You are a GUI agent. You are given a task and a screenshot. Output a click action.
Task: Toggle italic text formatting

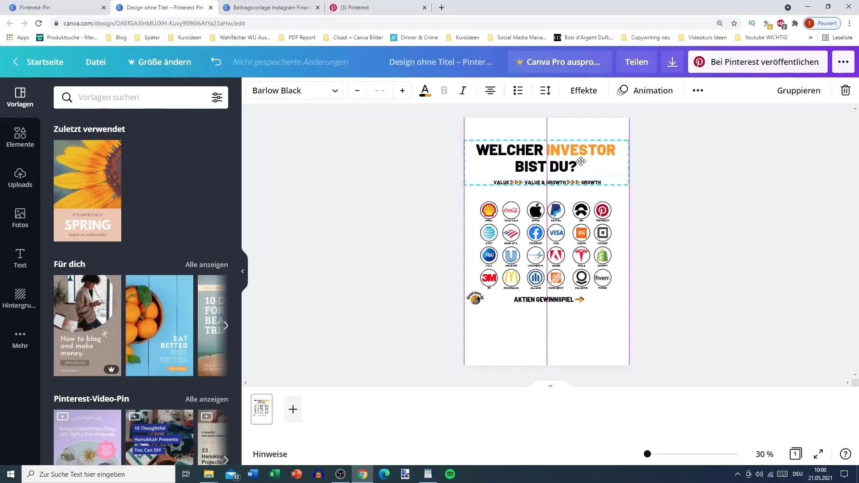(463, 91)
